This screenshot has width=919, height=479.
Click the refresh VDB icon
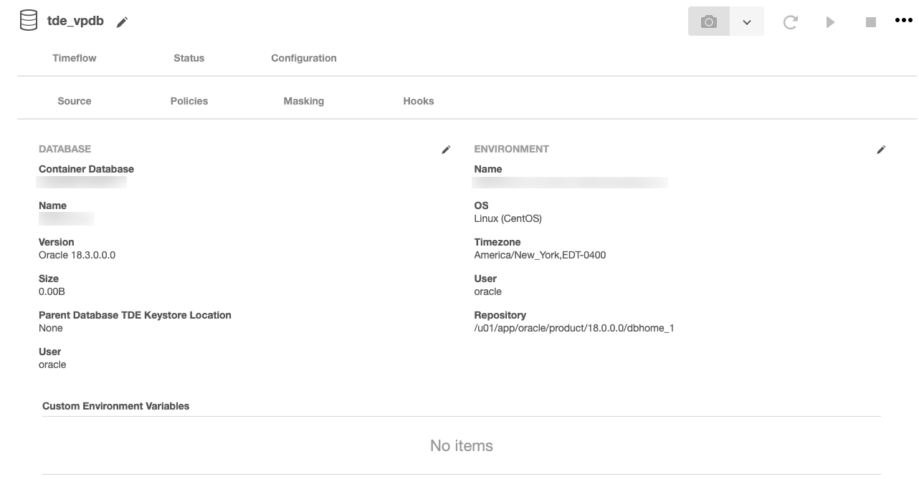click(790, 22)
